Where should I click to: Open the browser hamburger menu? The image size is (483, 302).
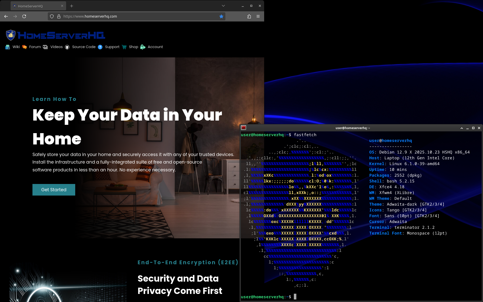click(258, 16)
